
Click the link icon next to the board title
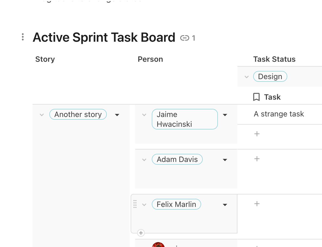click(185, 38)
